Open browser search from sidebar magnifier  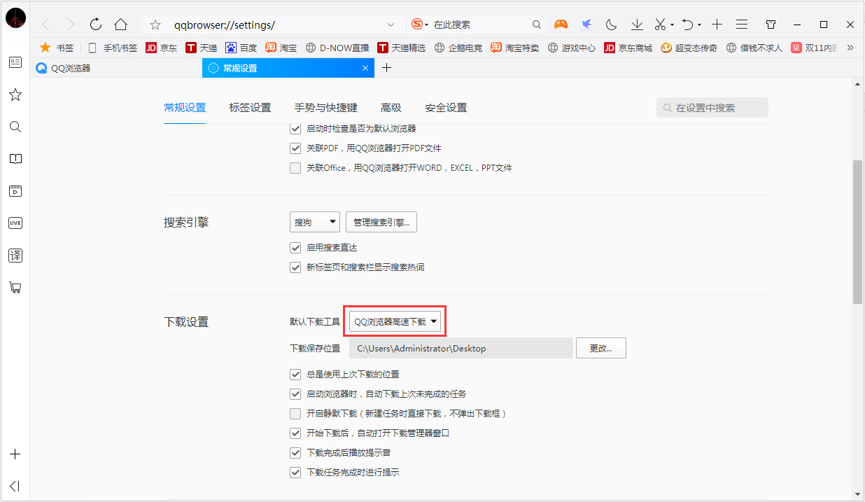[15, 127]
